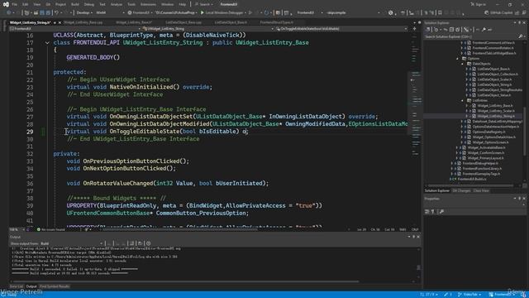Image resolution: width=529 pixels, height=298 pixels.
Task: Click GENERATED_BODY() on line 19
Action: [93, 57]
